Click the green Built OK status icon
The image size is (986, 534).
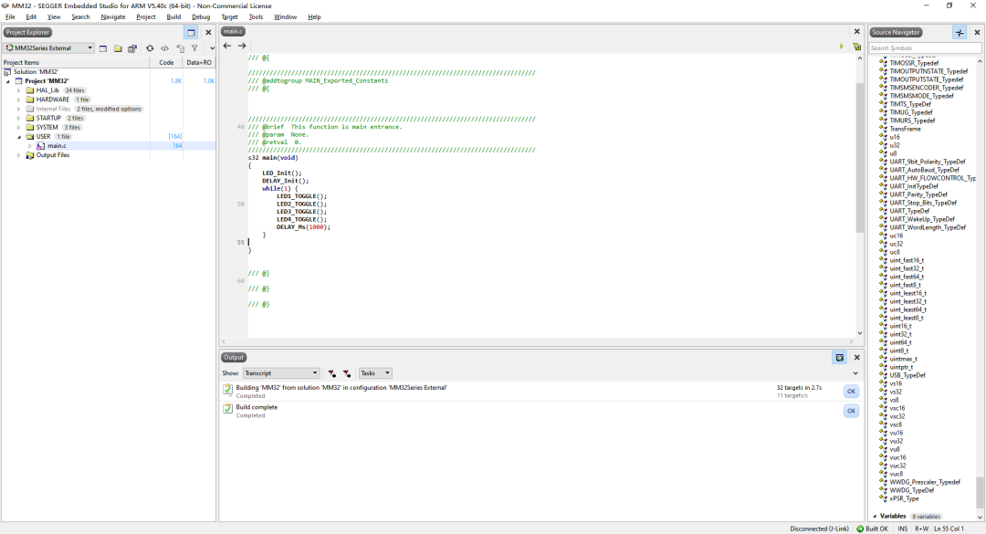tap(860, 529)
